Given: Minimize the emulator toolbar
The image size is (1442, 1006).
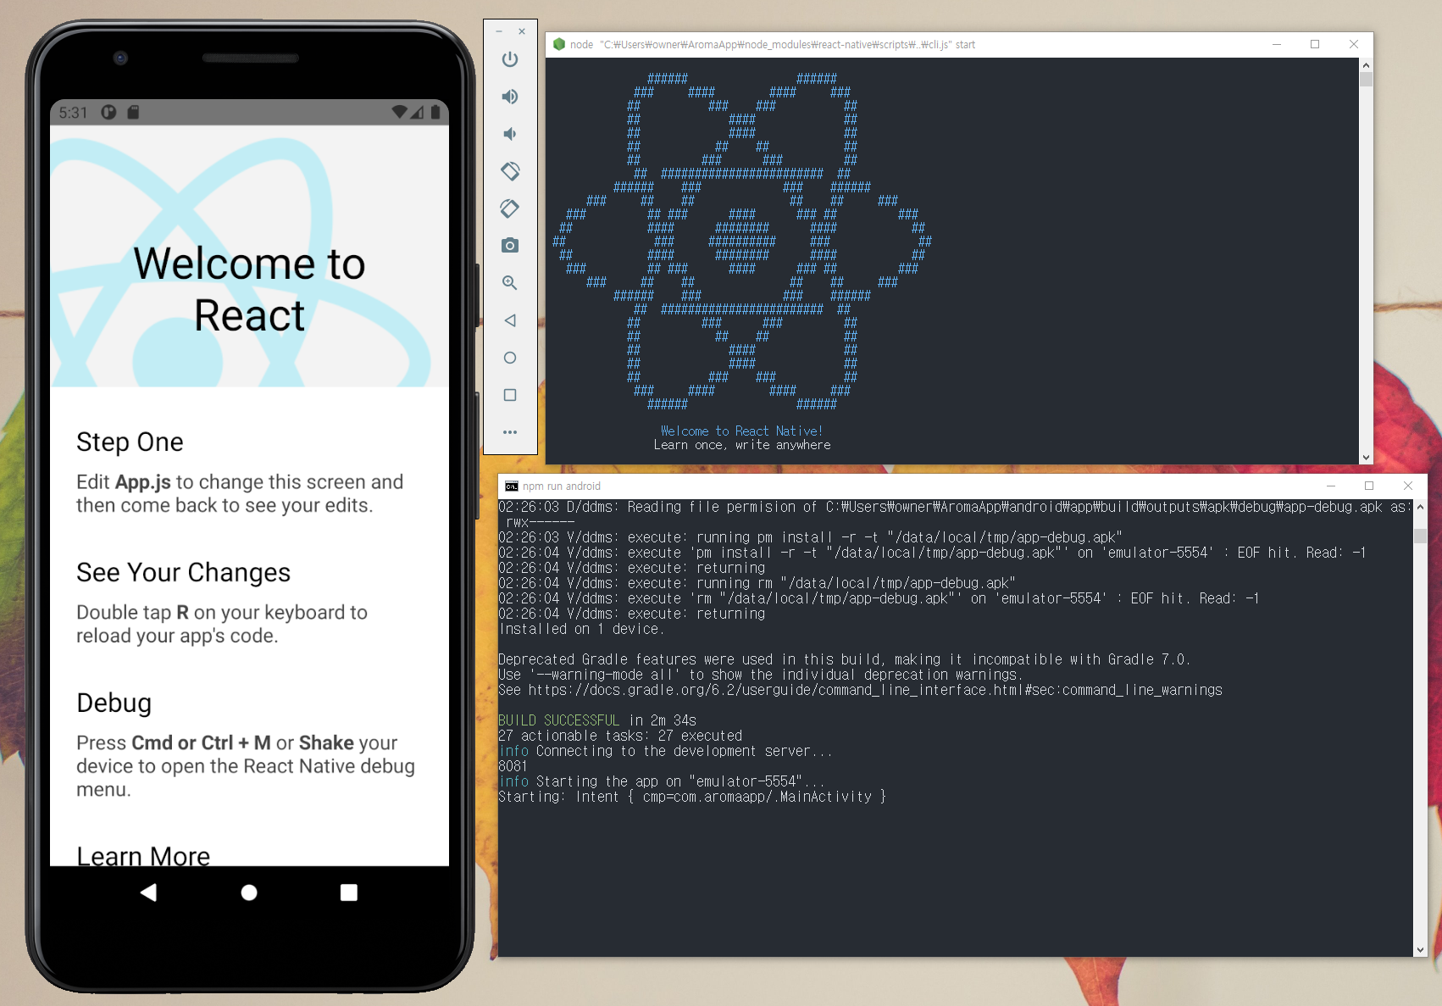Looking at the screenshot, I should pyautogui.click(x=499, y=31).
